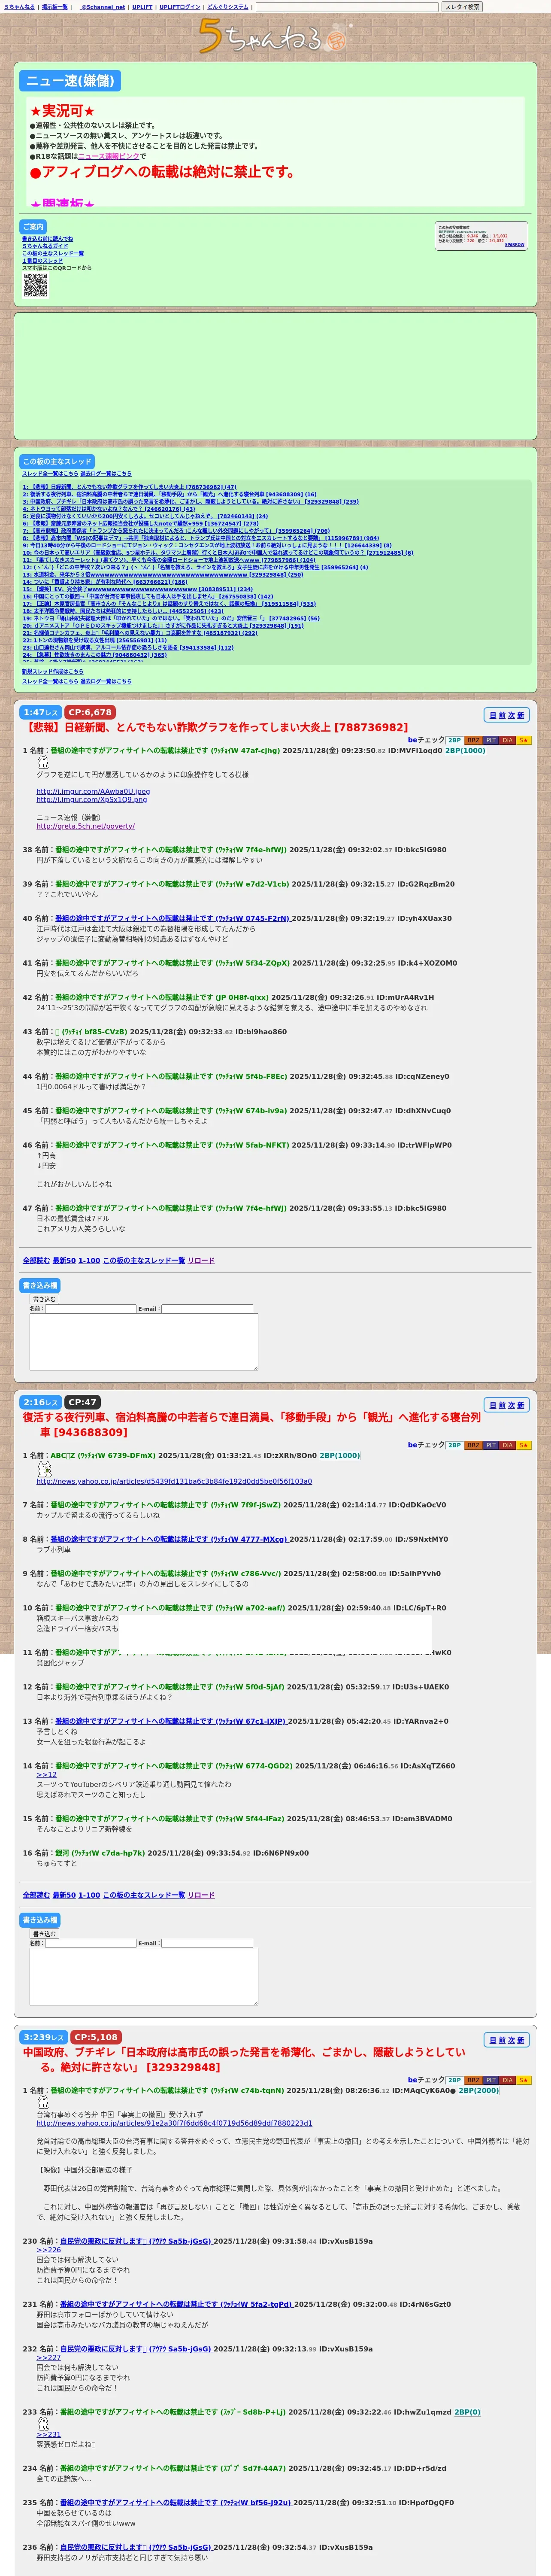Viewport: 551px width, 2576px height.
Task: Click the mona icon under post 1 of 日経新聞 thread
Action: [x=43, y=762]
